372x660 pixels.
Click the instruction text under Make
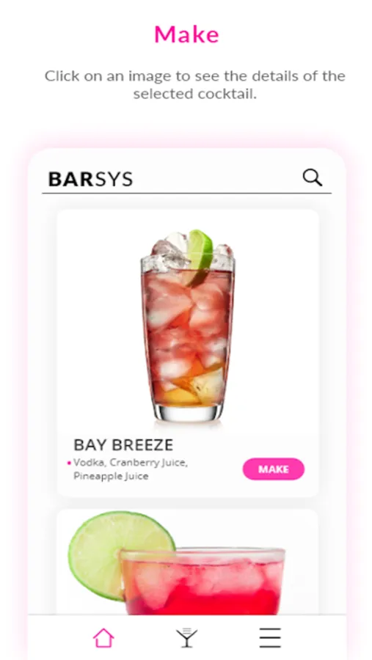click(194, 84)
